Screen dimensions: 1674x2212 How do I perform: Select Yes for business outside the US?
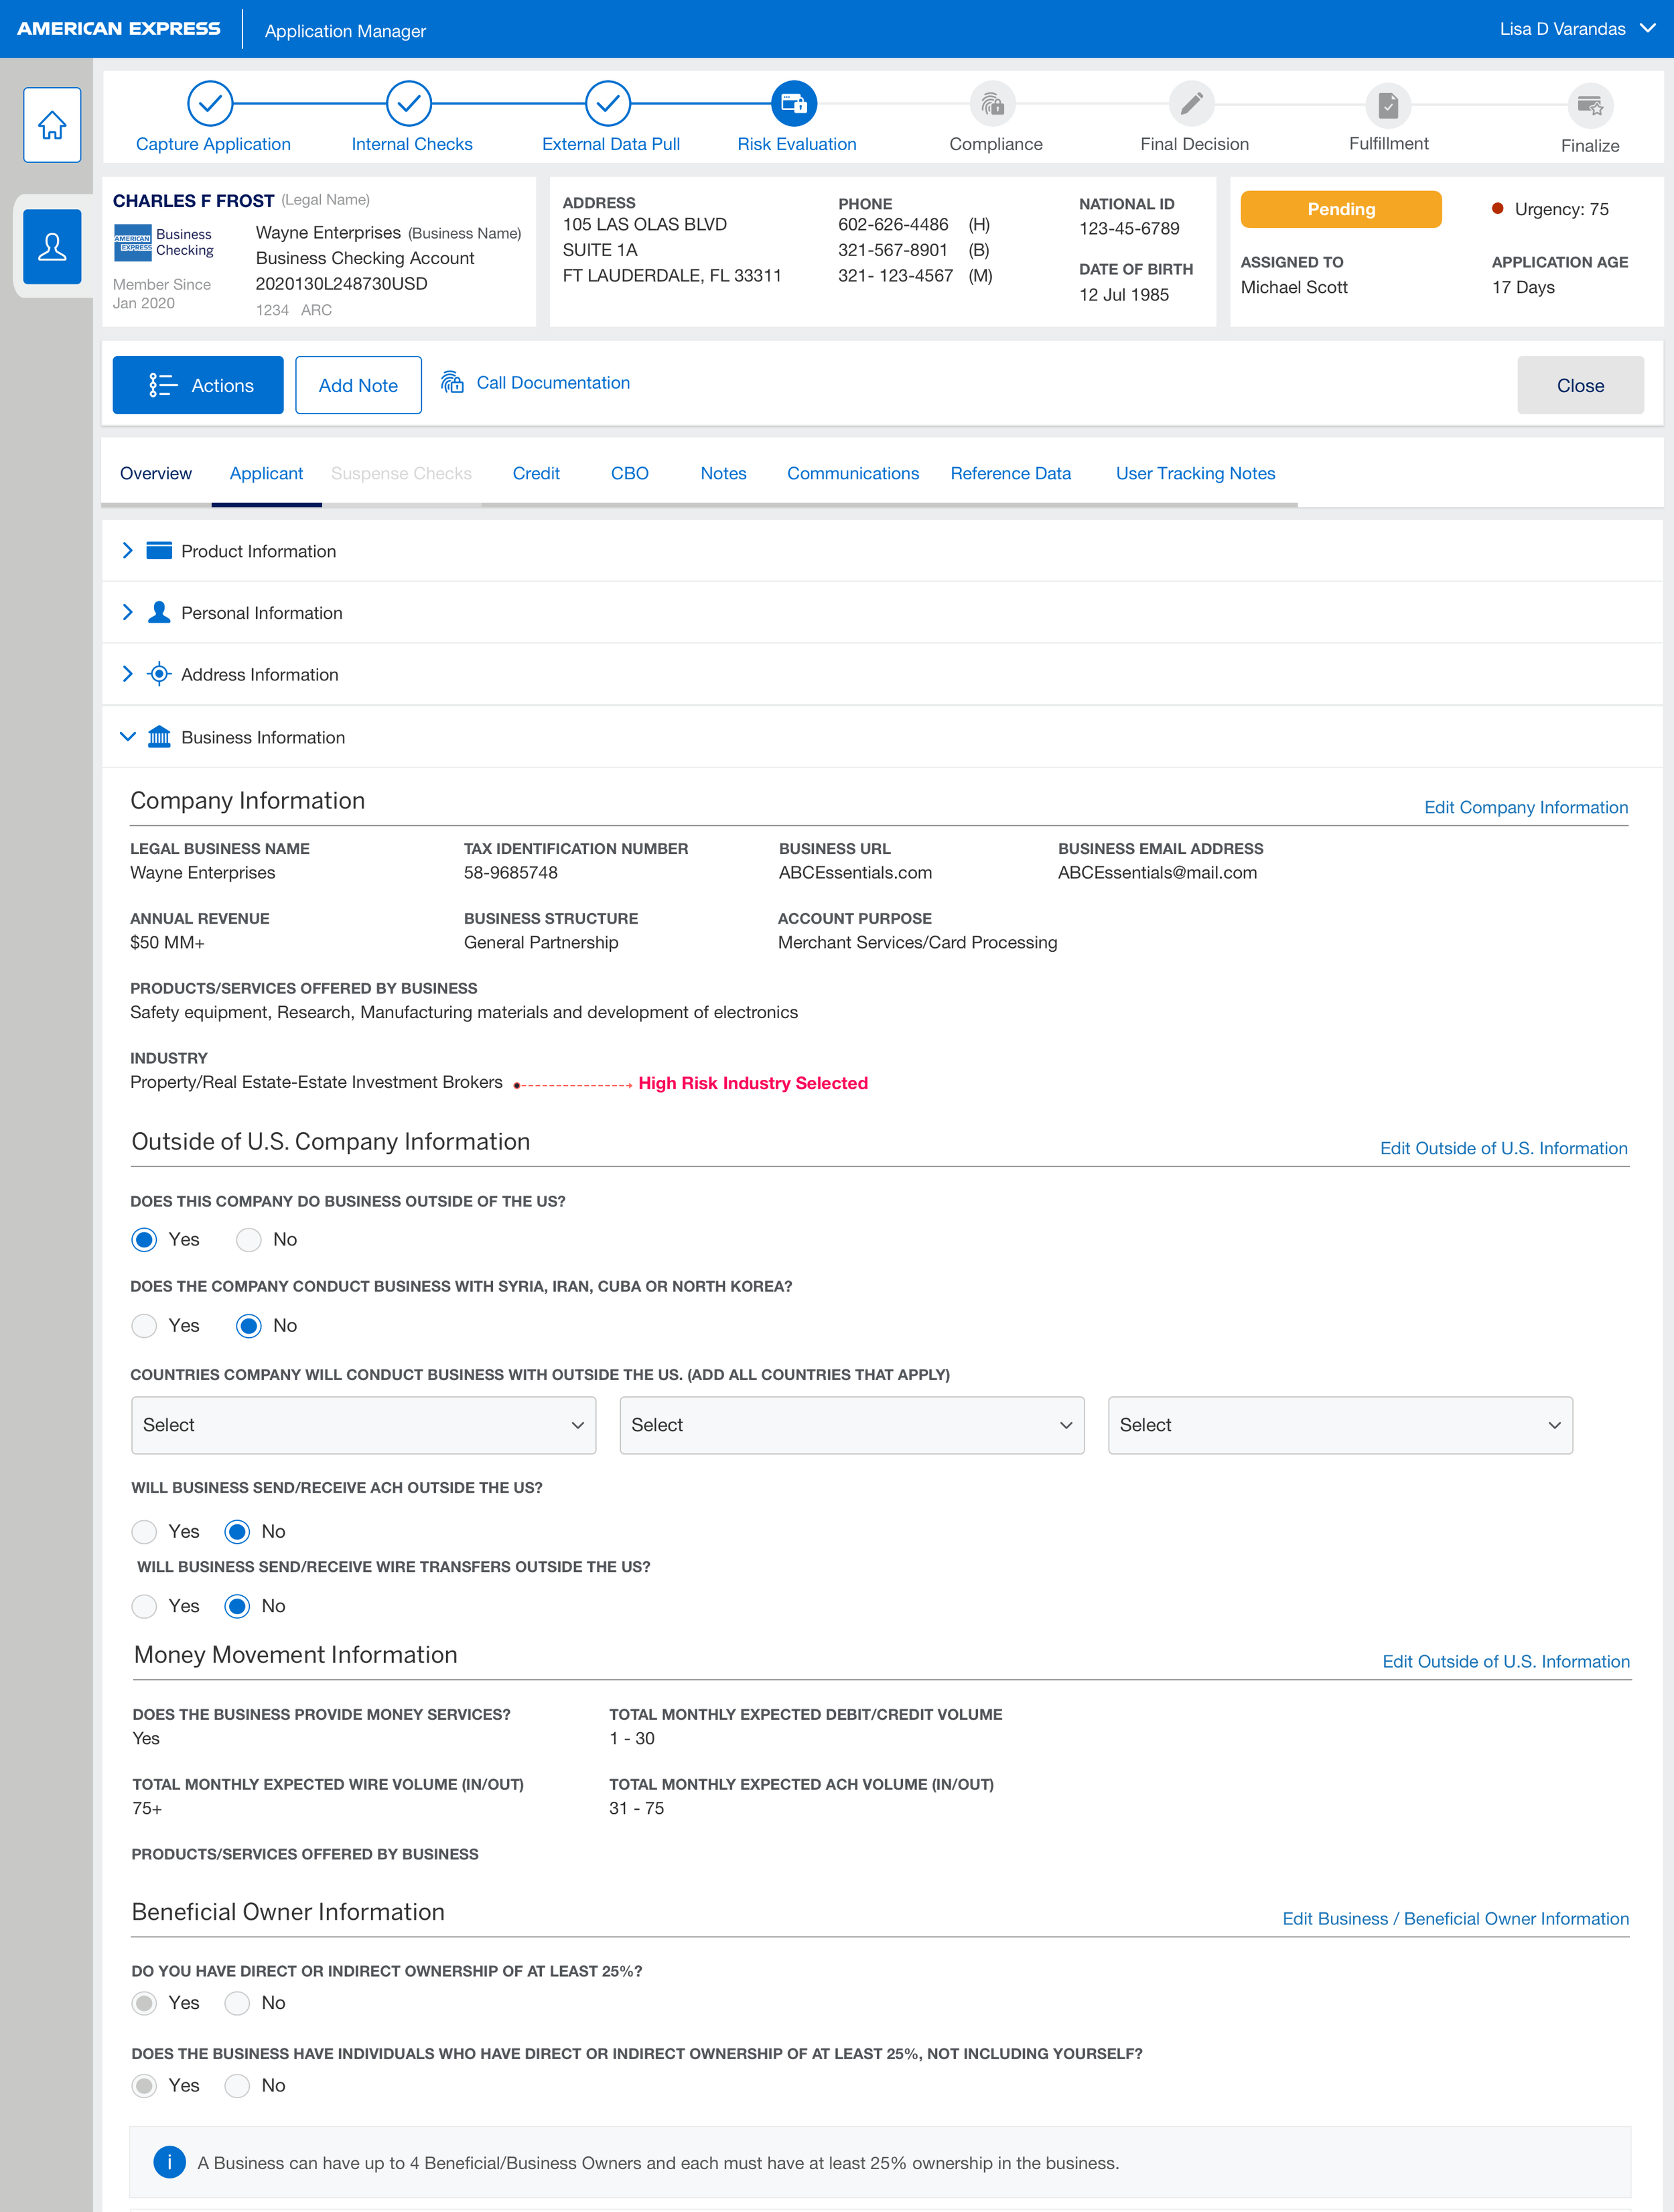[x=145, y=1239]
